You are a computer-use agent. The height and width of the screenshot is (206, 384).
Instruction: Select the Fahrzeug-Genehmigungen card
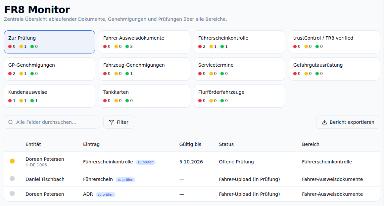144,69
